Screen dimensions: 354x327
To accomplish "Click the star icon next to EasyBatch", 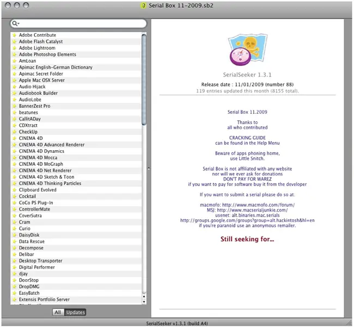I will pos(15,293).
